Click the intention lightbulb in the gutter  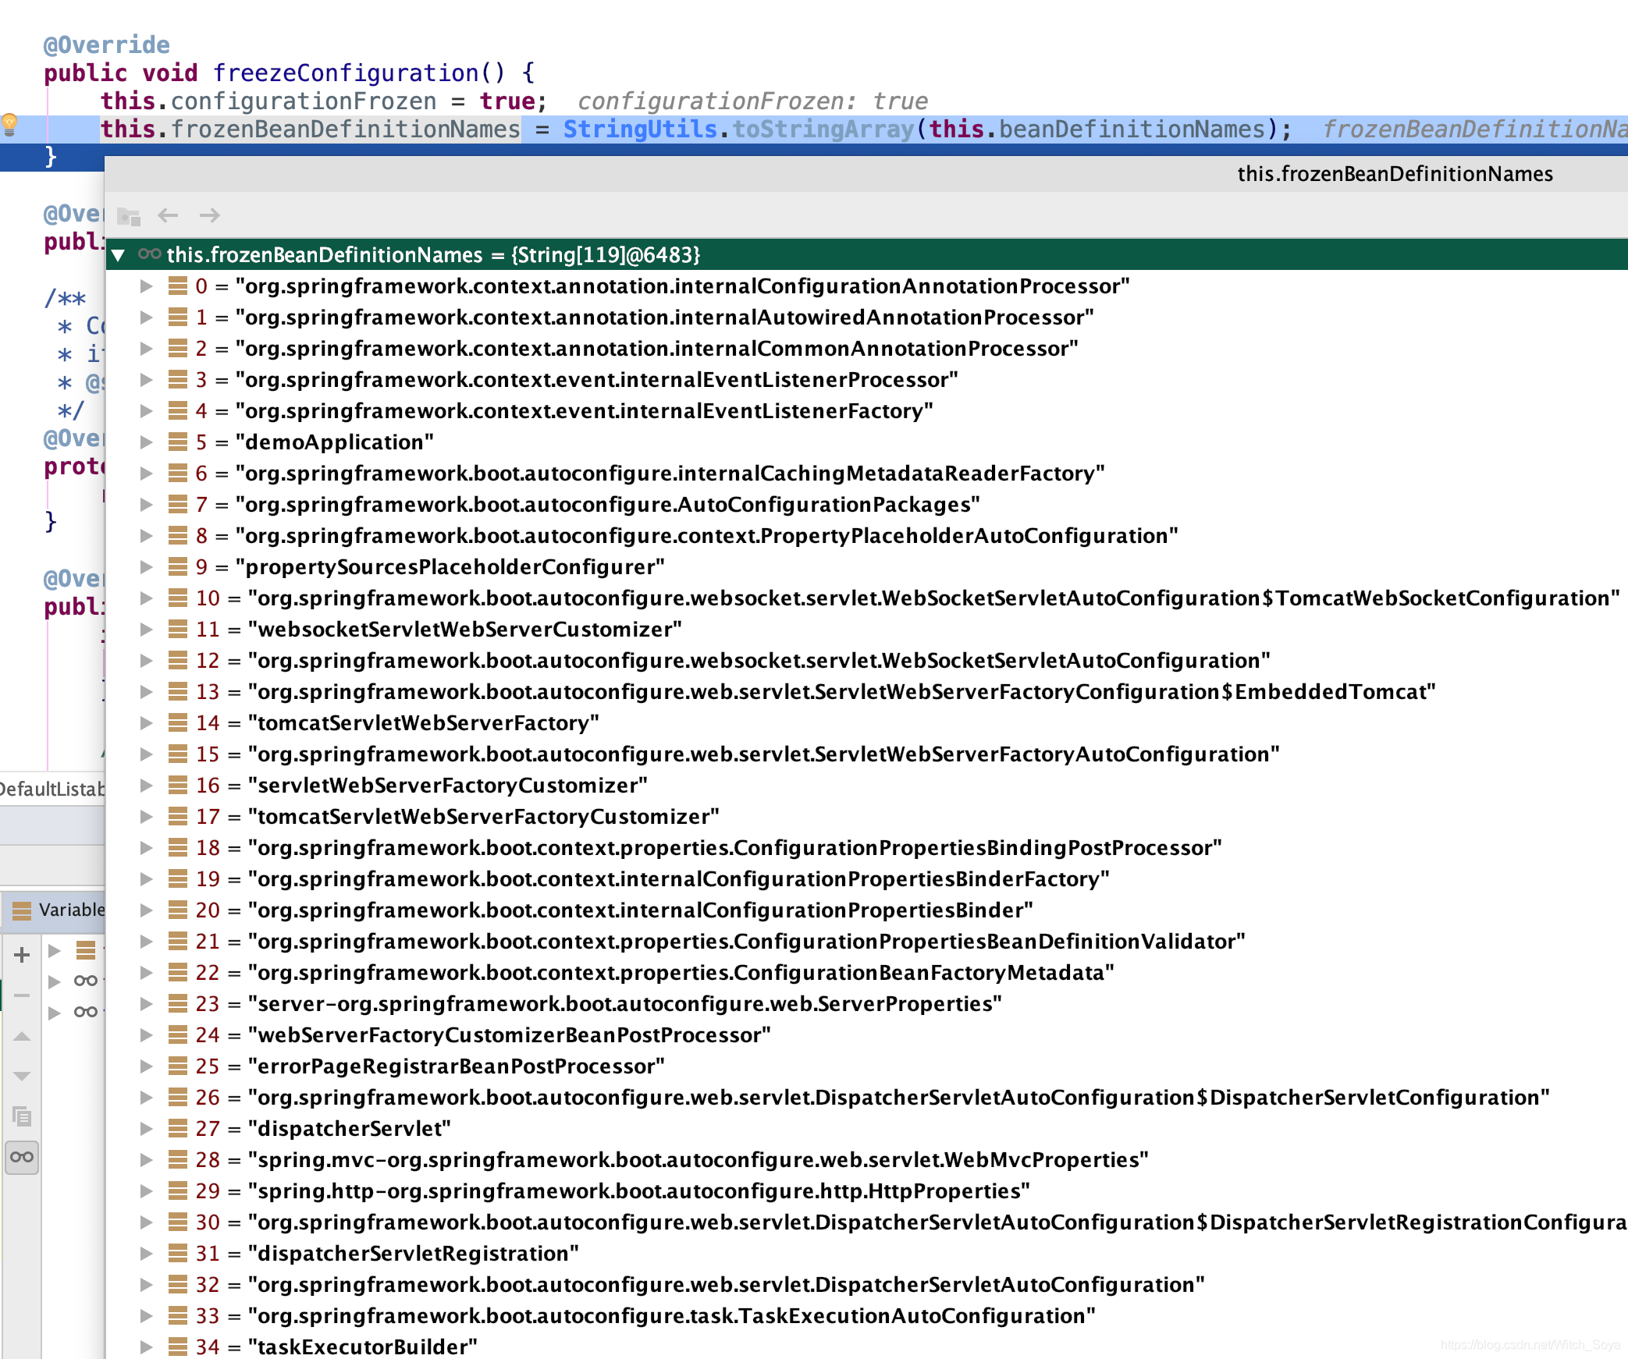pyautogui.click(x=9, y=124)
